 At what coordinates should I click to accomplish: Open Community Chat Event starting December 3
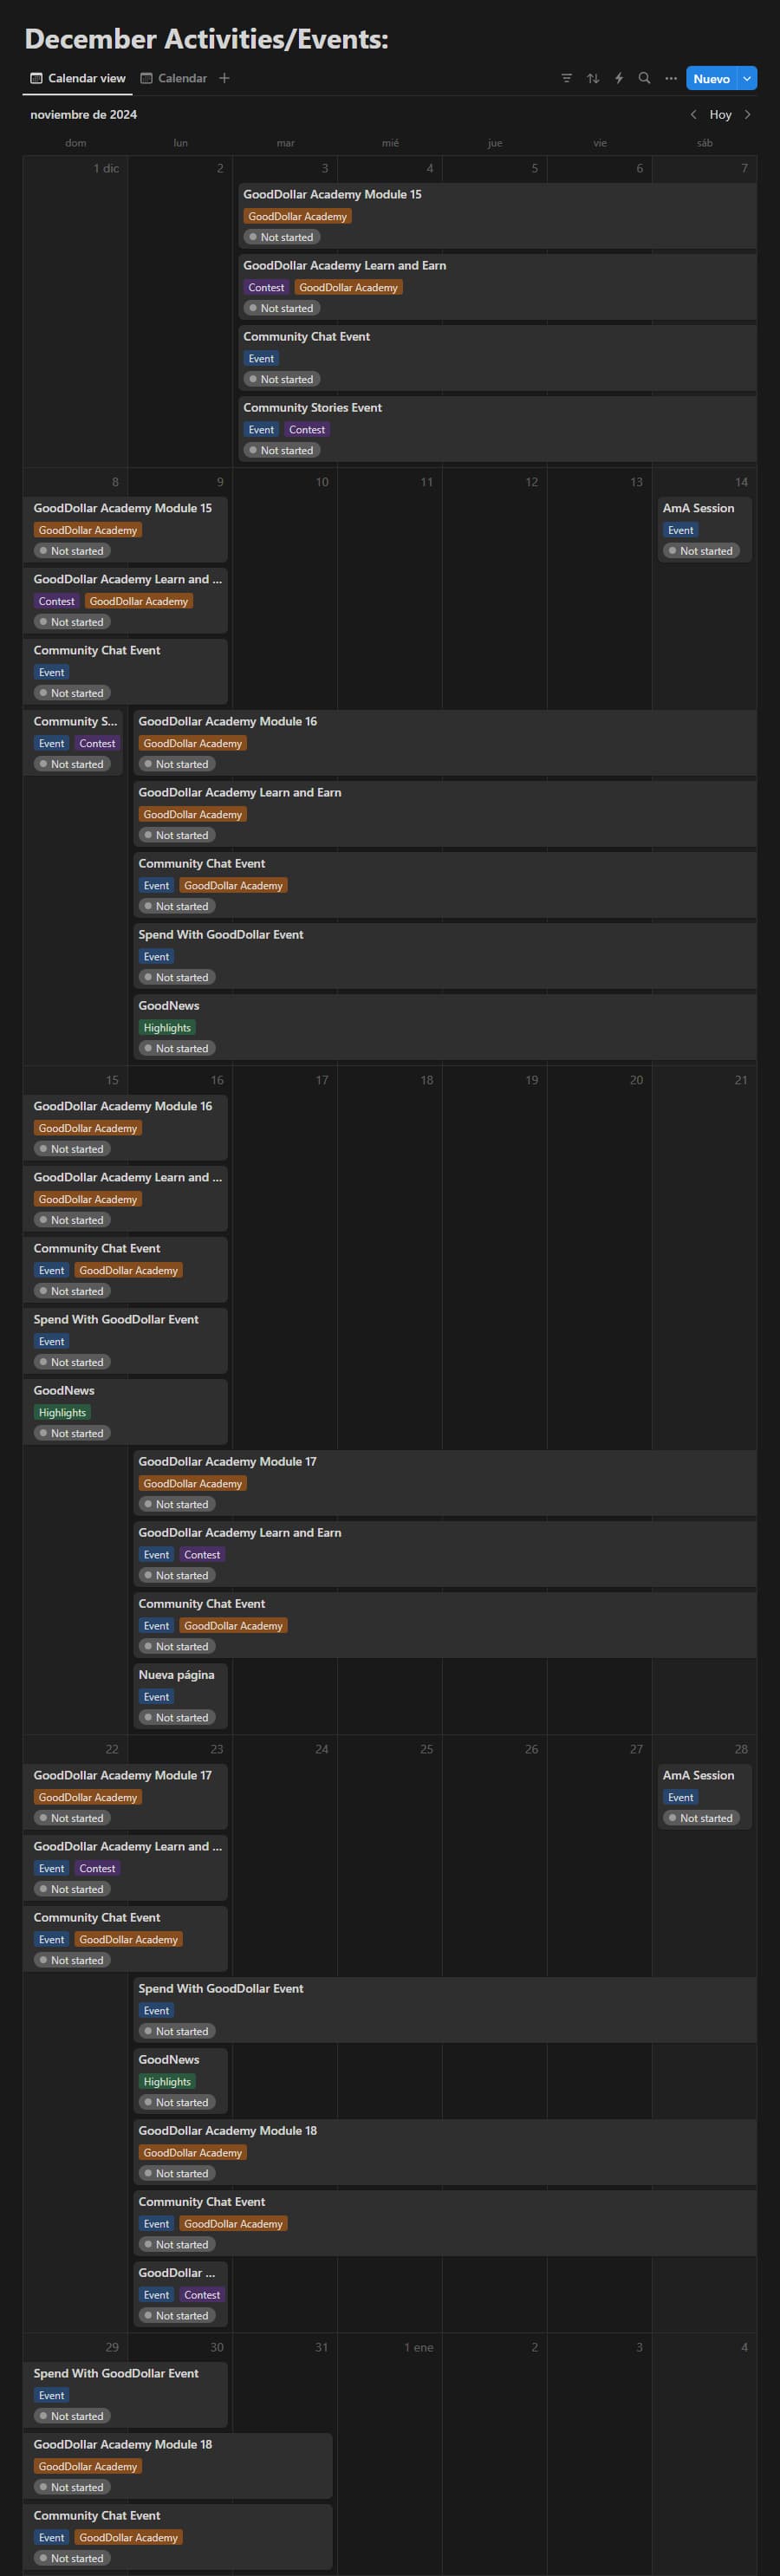click(497, 357)
